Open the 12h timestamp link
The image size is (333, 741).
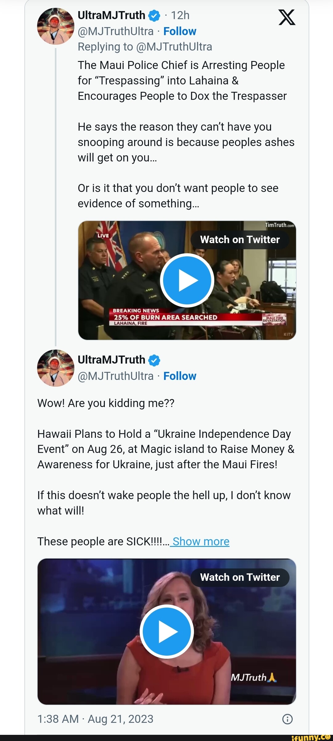(180, 15)
